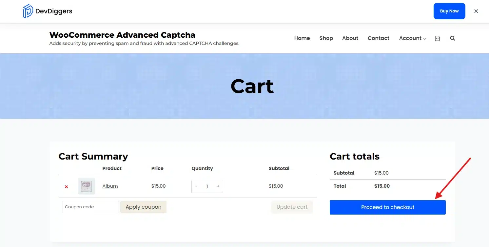Select the bold $15.00 Total value
Image resolution: width=489 pixels, height=247 pixels.
point(382,186)
